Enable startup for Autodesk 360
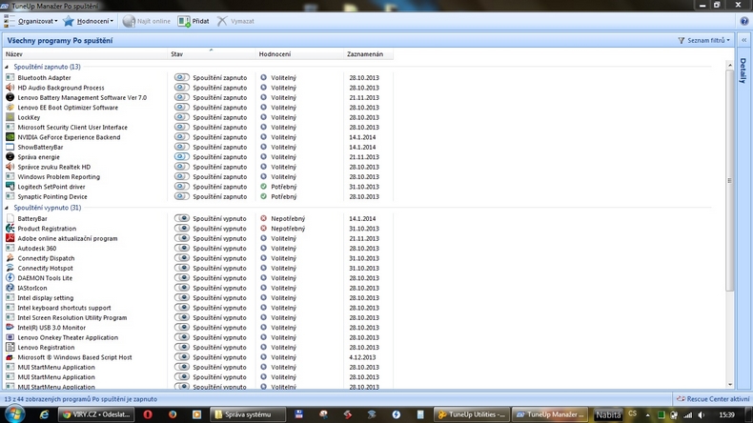 tap(182, 249)
